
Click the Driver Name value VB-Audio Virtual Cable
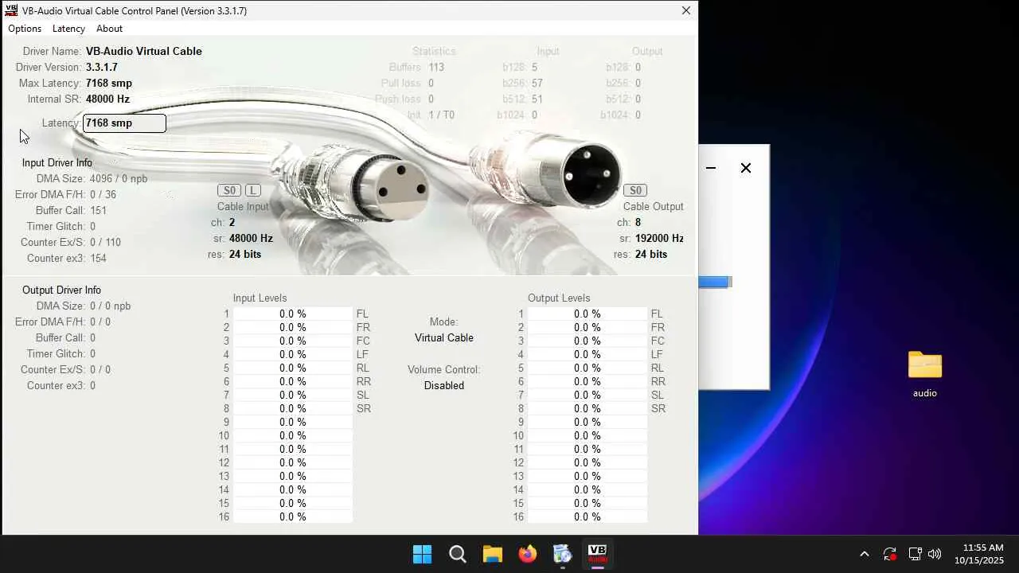(x=144, y=51)
